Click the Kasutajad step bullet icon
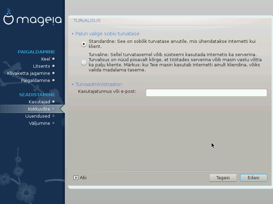273x204 pixels. point(54,102)
